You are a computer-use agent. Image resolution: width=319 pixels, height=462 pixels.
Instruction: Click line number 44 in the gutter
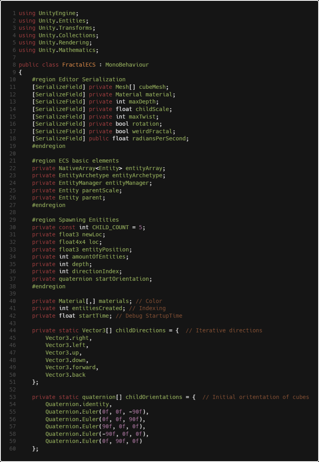pos(13,331)
